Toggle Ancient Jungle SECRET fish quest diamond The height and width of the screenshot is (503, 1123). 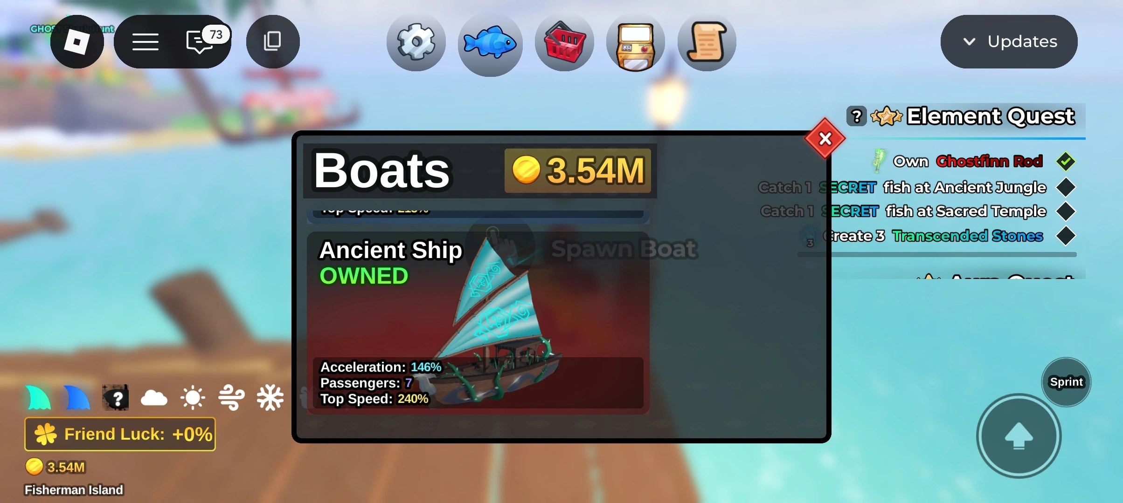click(1066, 187)
